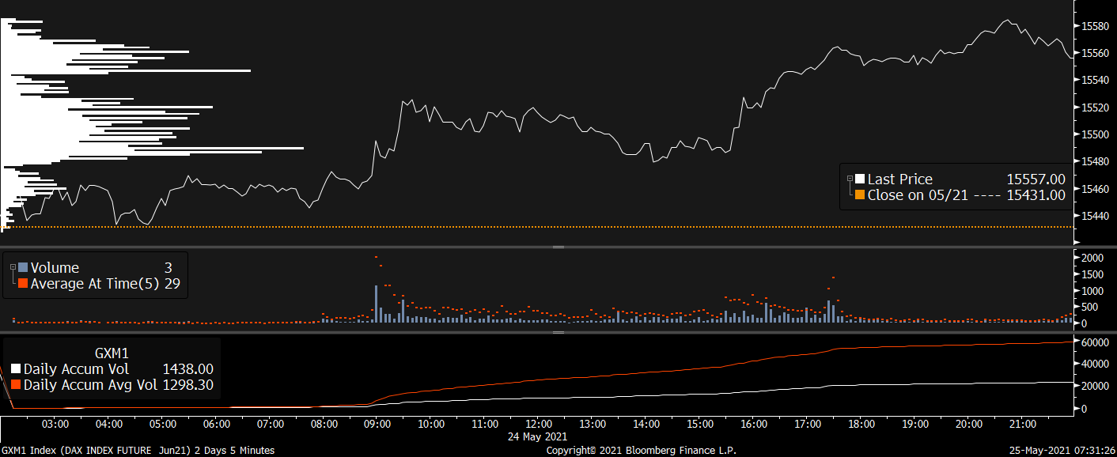The width and height of the screenshot is (1117, 457).
Task: Click the 25-May-2021 07:31:26 timestamp
Action: pos(1062,451)
